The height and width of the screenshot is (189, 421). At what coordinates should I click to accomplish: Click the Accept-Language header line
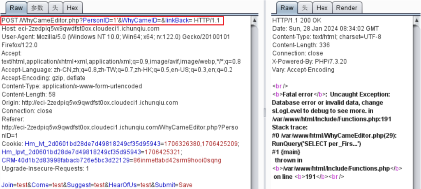(117, 70)
